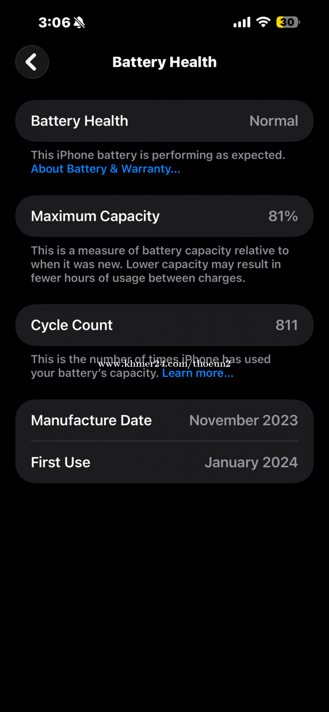
Task: Tap the 811 cycle count value
Action: (286, 325)
